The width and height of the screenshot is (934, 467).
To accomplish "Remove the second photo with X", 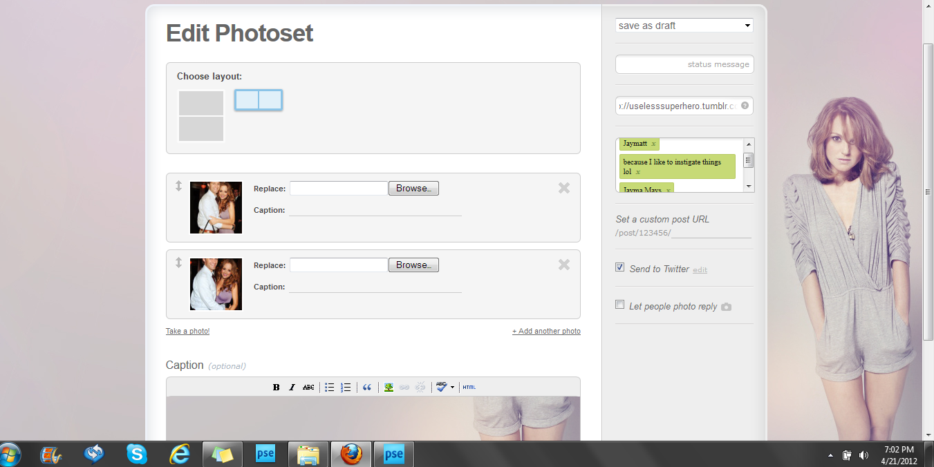I will (x=564, y=265).
